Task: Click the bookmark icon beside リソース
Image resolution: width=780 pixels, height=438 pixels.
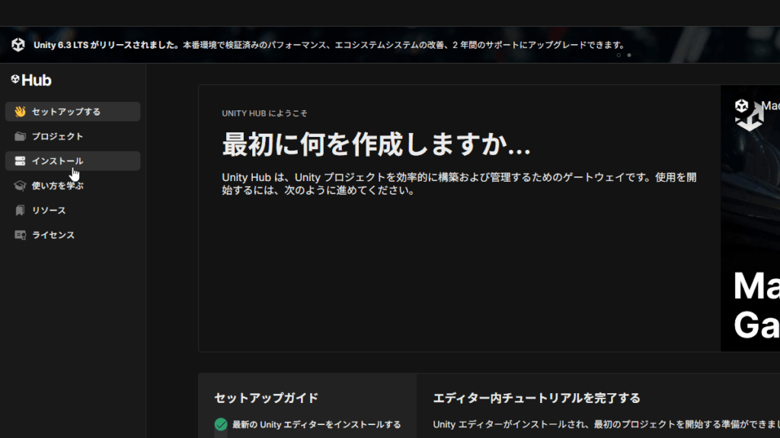Action: [x=20, y=211]
